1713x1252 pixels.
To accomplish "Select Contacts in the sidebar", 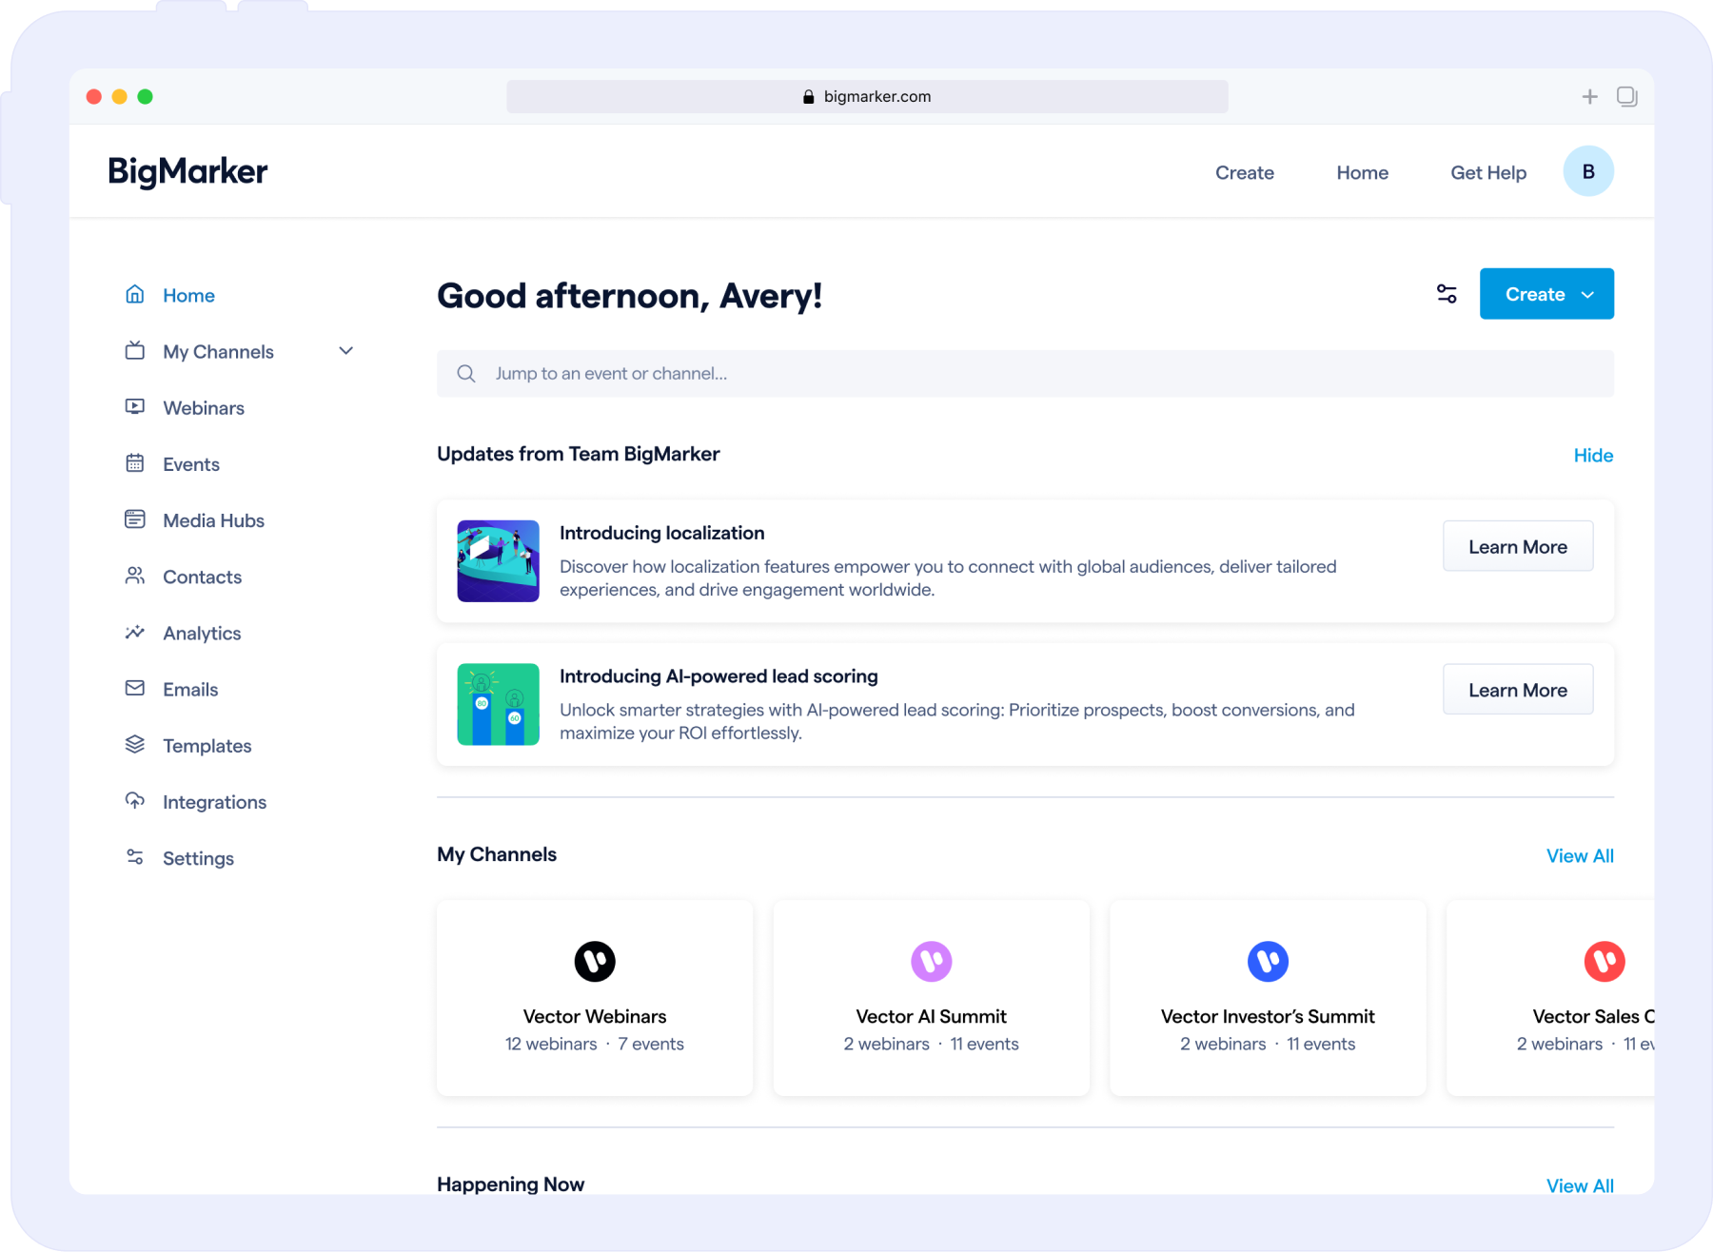I will 202,577.
